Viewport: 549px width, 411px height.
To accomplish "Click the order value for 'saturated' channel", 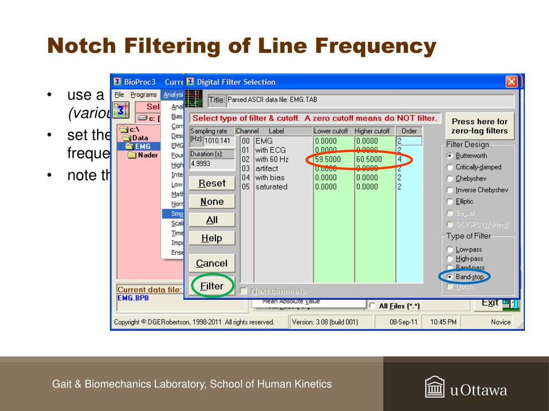I will tap(399, 187).
